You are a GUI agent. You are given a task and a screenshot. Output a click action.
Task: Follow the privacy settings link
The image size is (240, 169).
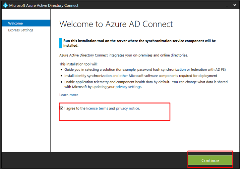[x=128, y=87]
